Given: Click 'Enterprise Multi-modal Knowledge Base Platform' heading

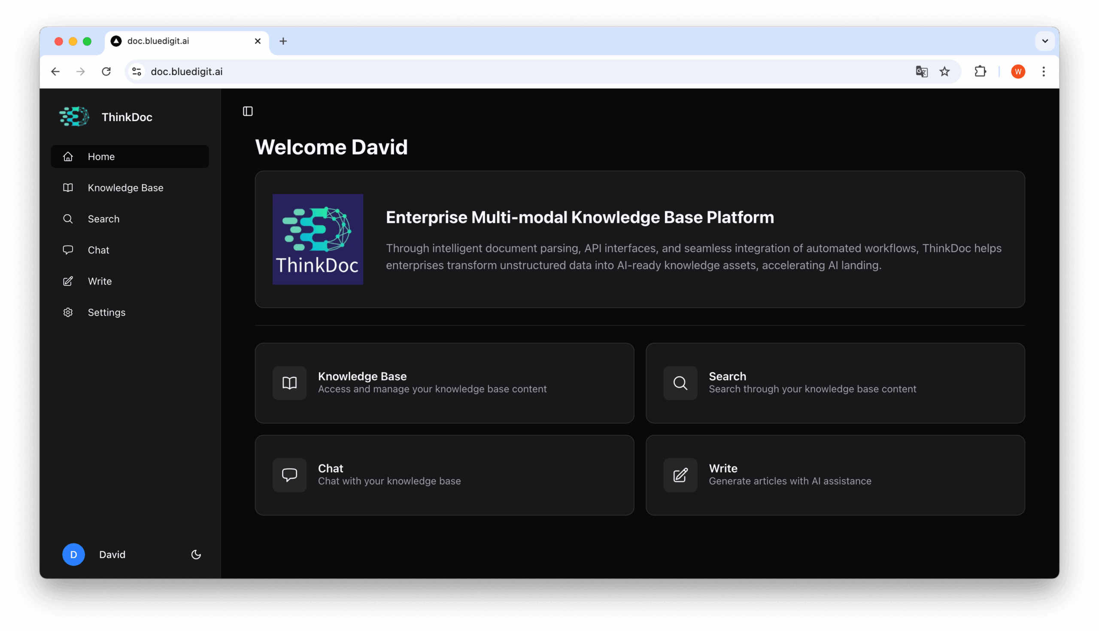Looking at the screenshot, I should pos(580,217).
